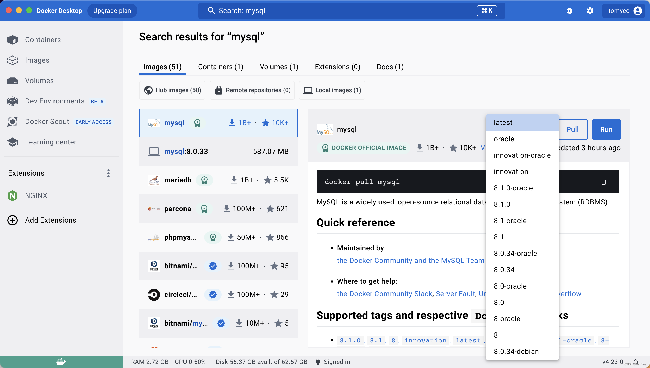Click Add Extensions plus icon

pyautogui.click(x=13, y=220)
